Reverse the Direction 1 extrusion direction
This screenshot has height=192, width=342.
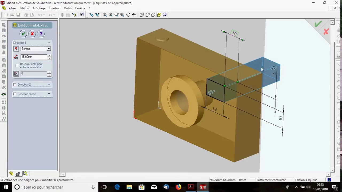(x=16, y=49)
